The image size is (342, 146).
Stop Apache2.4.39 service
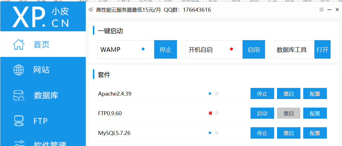pos(262,94)
